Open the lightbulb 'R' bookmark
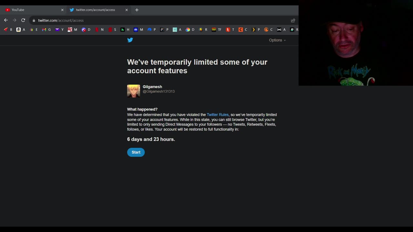The width and height of the screenshot is (413, 232). pos(203,30)
